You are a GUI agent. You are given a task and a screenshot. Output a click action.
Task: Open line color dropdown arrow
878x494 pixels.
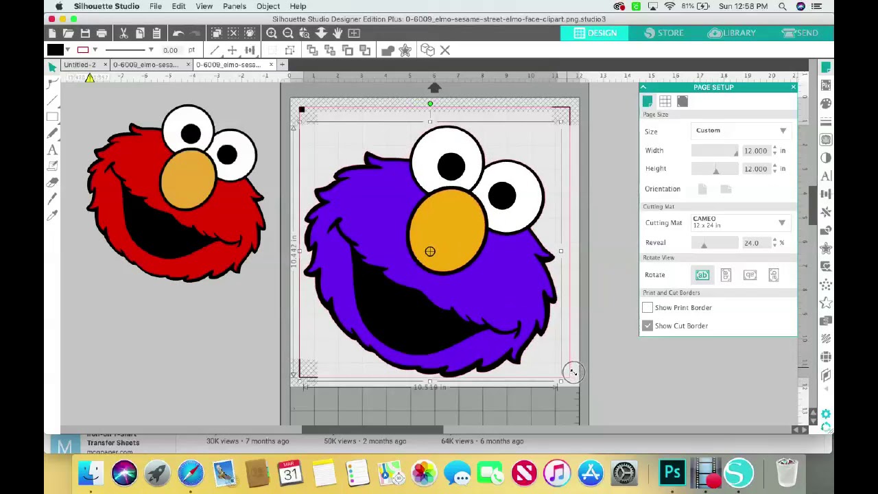click(95, 50)
